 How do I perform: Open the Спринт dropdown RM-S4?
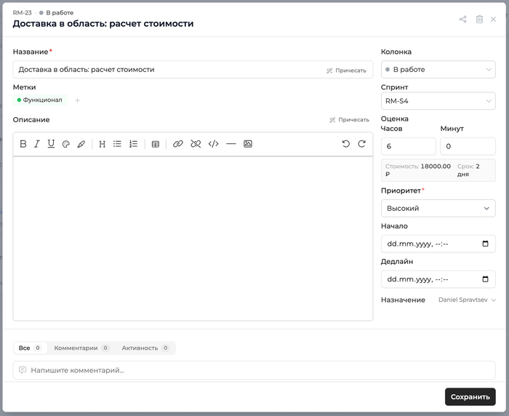click(x=438, y=101)
